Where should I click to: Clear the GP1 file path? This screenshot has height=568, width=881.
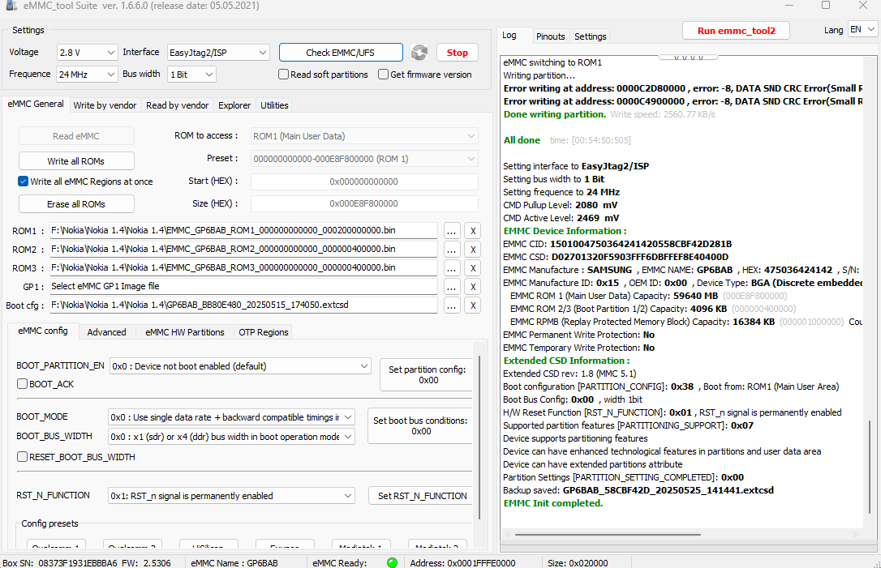473,287
